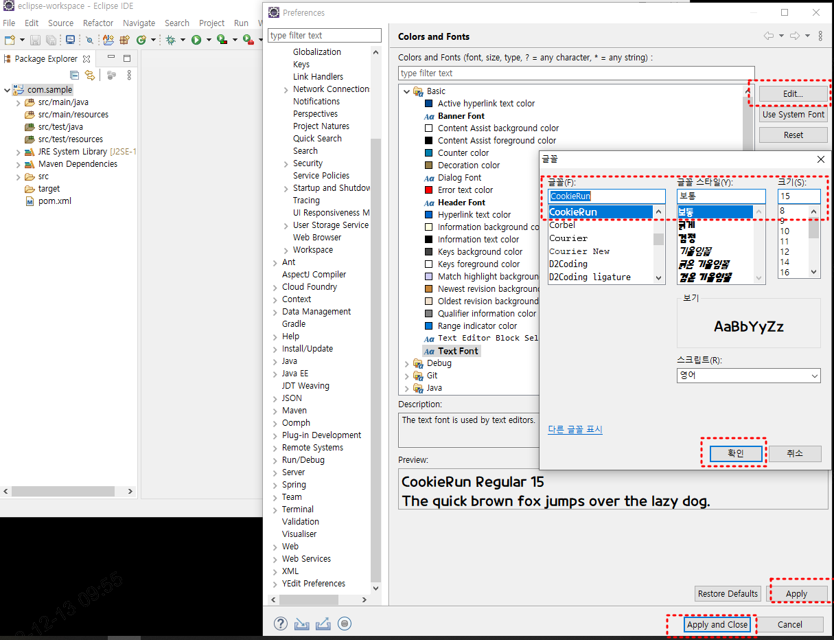Select 굵게 bold font style

[x=687, y=225]
